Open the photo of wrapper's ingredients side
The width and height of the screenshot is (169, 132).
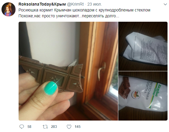point(143,46)
